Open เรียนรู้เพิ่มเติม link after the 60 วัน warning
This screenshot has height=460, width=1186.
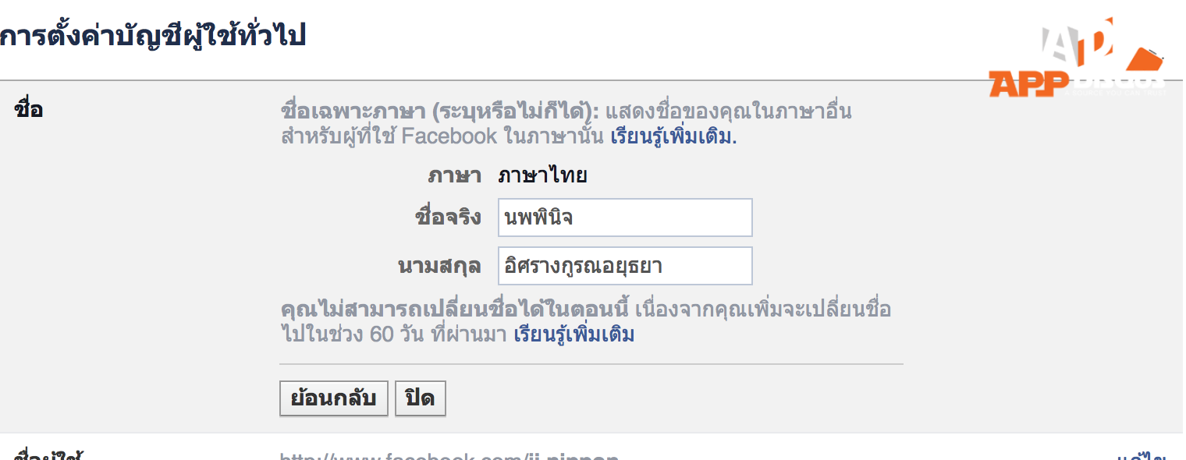(x=574, y=334)
